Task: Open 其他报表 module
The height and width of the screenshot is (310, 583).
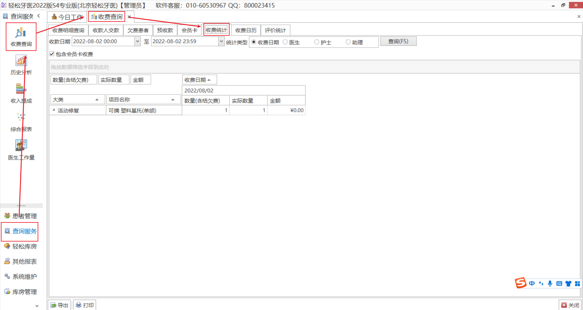Action: (x=21, y=262)
